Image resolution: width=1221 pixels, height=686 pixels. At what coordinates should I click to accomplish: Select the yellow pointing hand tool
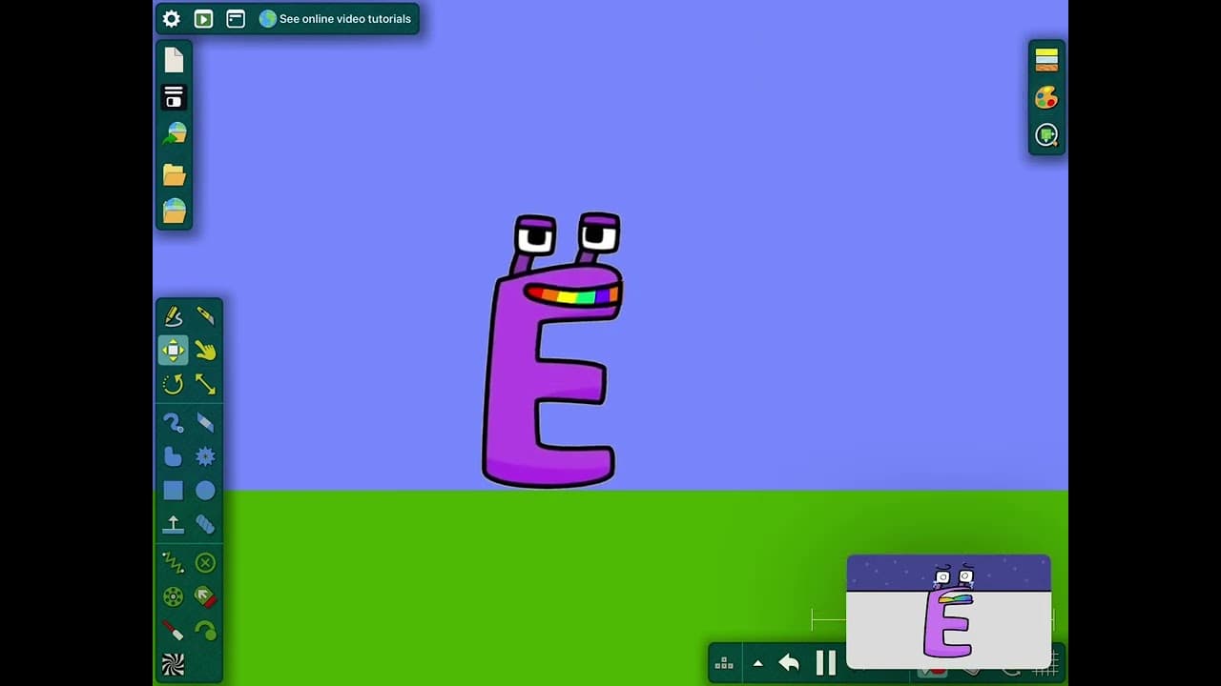click(205, 350)
